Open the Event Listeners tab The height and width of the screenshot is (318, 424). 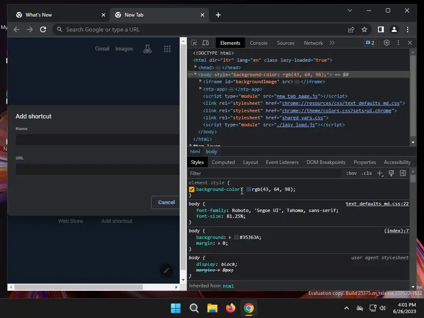(282, 162)
